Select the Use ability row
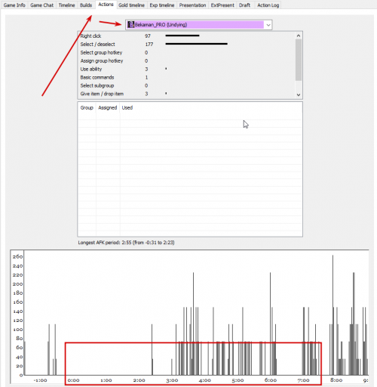 186,69
